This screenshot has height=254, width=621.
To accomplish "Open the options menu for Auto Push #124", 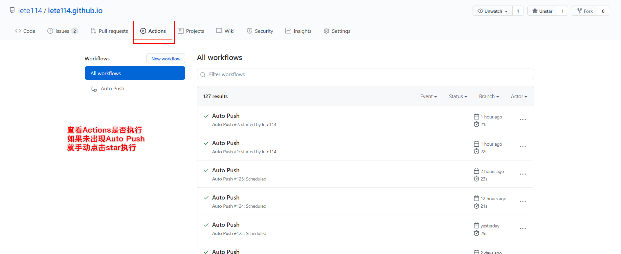I will pyautogui.click(x=522, y=201).
